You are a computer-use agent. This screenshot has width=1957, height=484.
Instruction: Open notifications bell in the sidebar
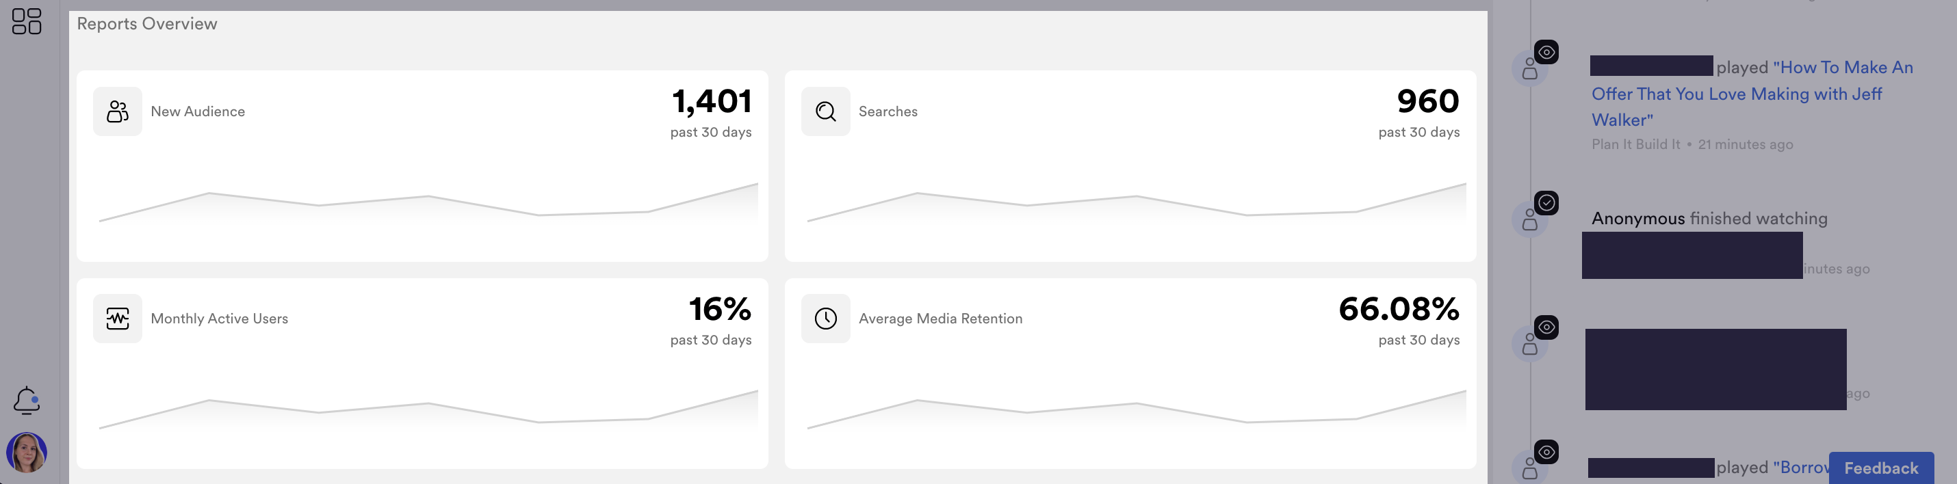coord(27,401)
